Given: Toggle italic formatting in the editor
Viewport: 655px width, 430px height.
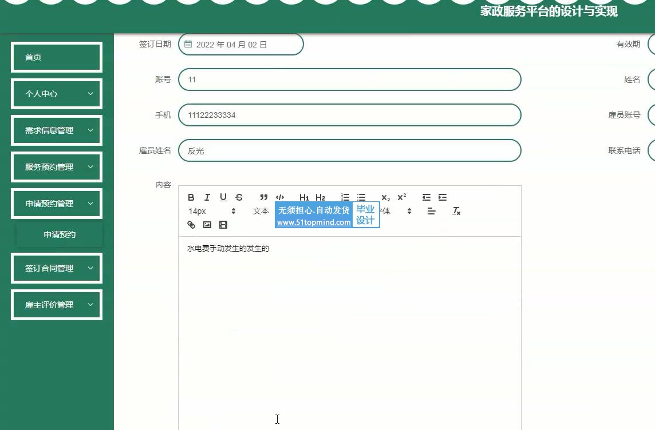Looking at the screenshot, I should point(207,197).
